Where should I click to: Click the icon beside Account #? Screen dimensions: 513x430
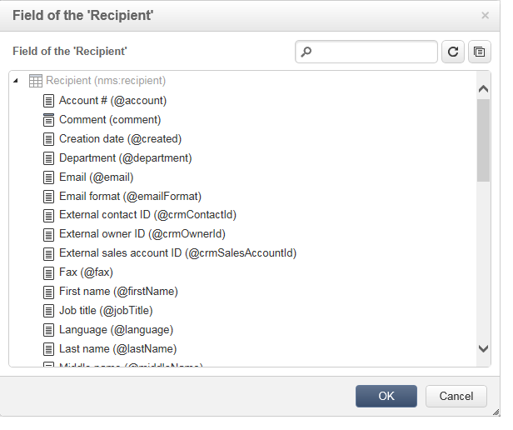tap(48, 101)
